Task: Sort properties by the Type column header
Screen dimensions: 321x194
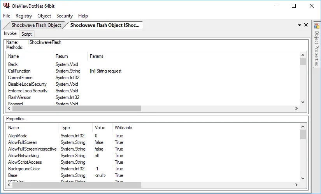Action: tap(75, 128)
